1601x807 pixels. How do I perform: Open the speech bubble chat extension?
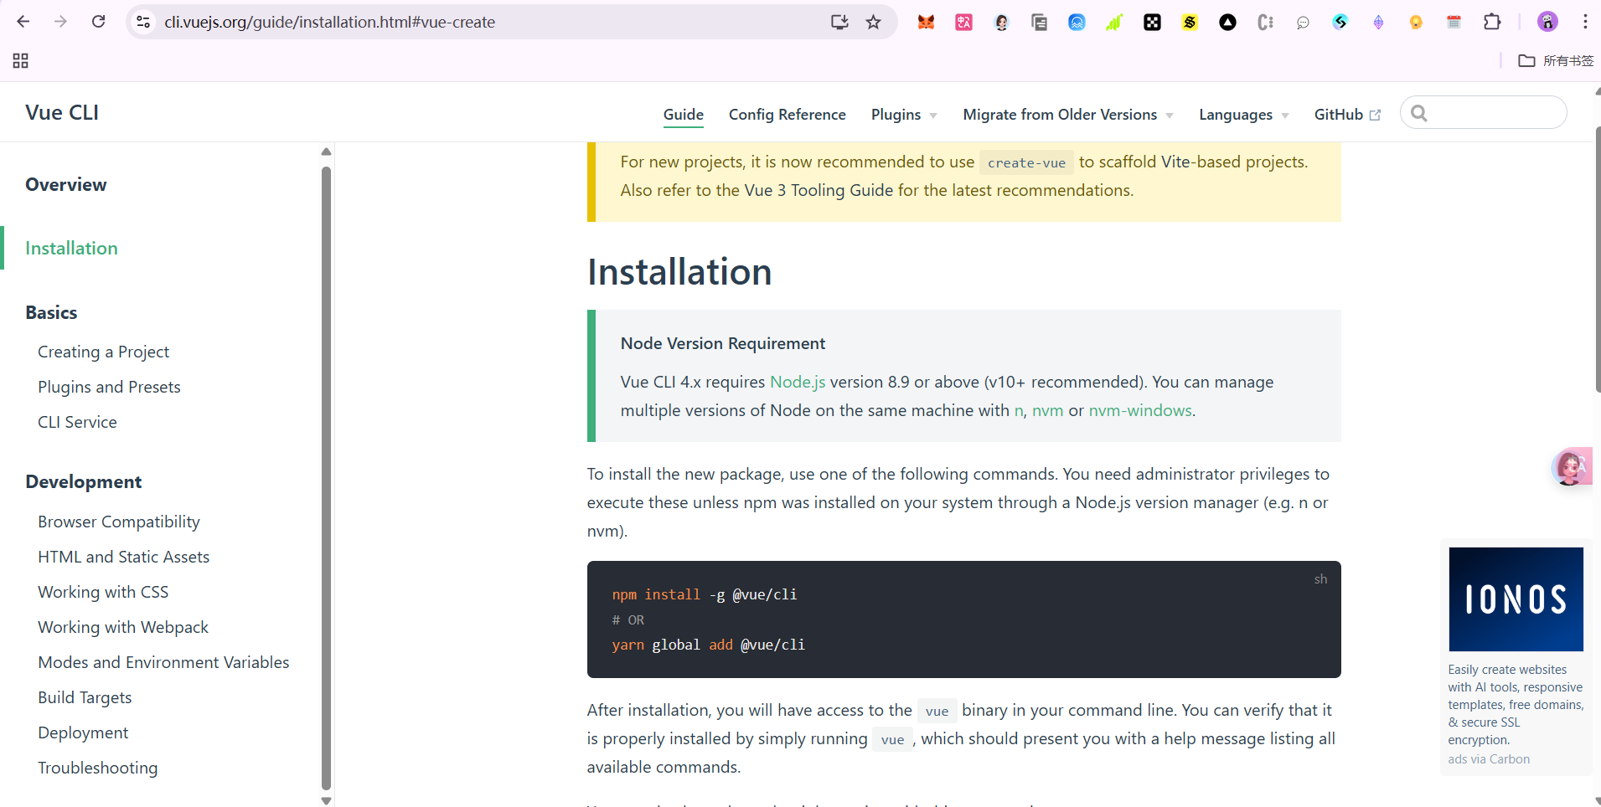1303,22
